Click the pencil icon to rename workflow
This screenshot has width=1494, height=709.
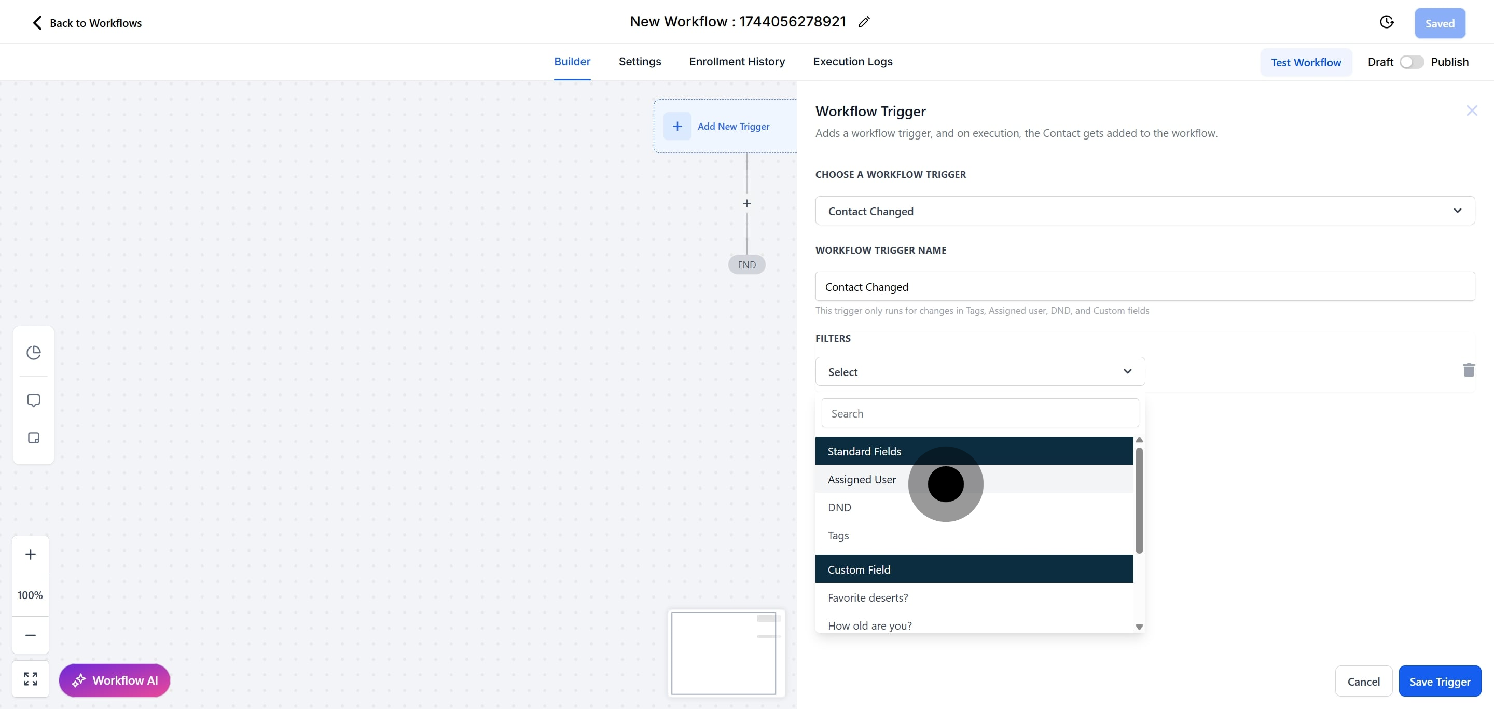tap(864, 22)
